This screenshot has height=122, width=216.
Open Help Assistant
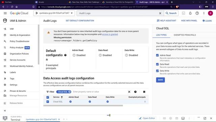pos(166,21)
